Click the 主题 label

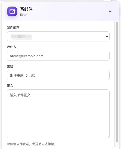(10, 66)
